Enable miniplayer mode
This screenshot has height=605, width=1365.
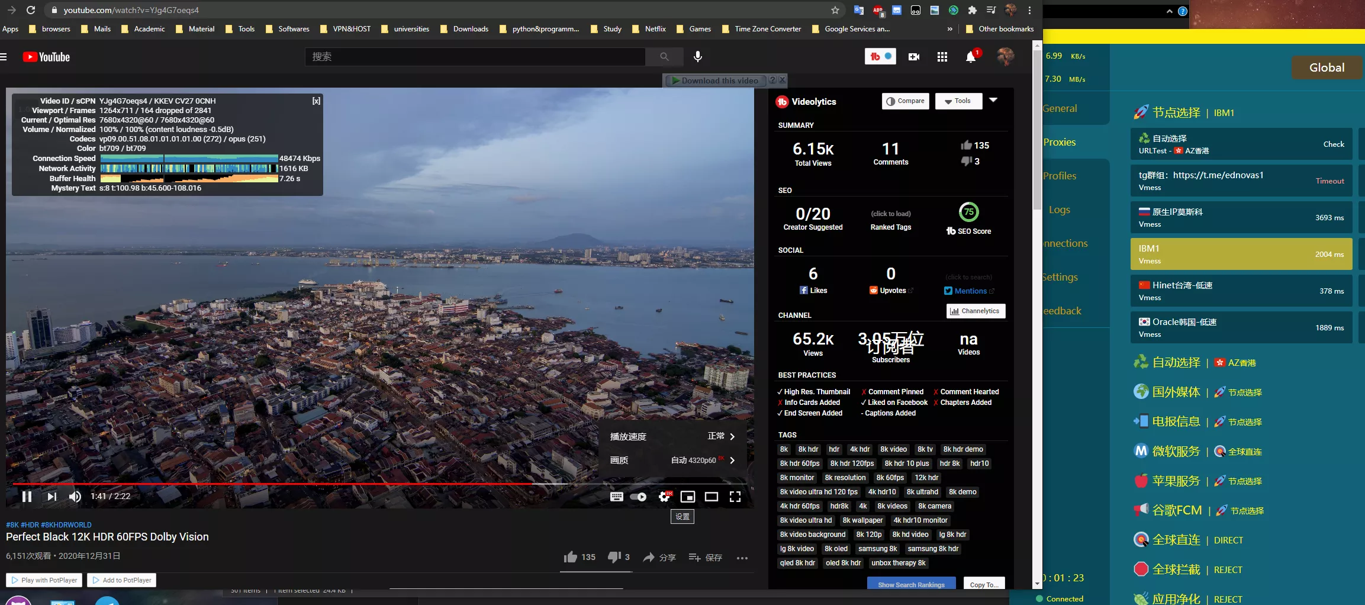(x=687, y=497)
